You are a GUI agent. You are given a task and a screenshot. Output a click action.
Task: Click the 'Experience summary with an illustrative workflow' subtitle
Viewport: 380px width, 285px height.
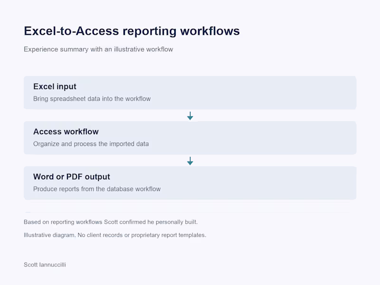tap(98, 49)
